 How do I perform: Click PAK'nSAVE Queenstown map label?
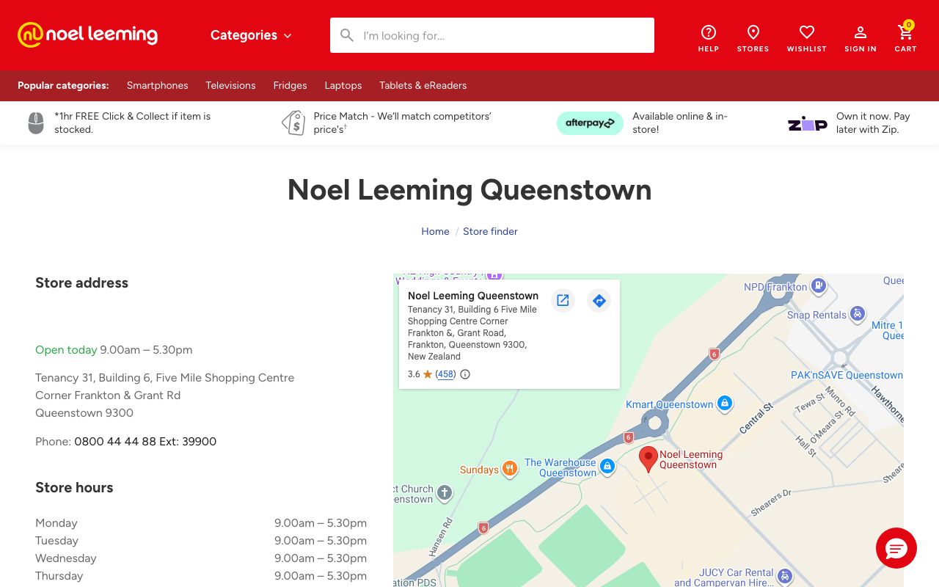click(847, 375)
